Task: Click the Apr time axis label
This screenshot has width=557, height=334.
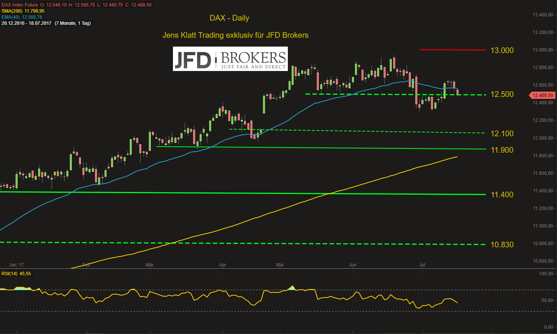Action: (x=223, y=265)
